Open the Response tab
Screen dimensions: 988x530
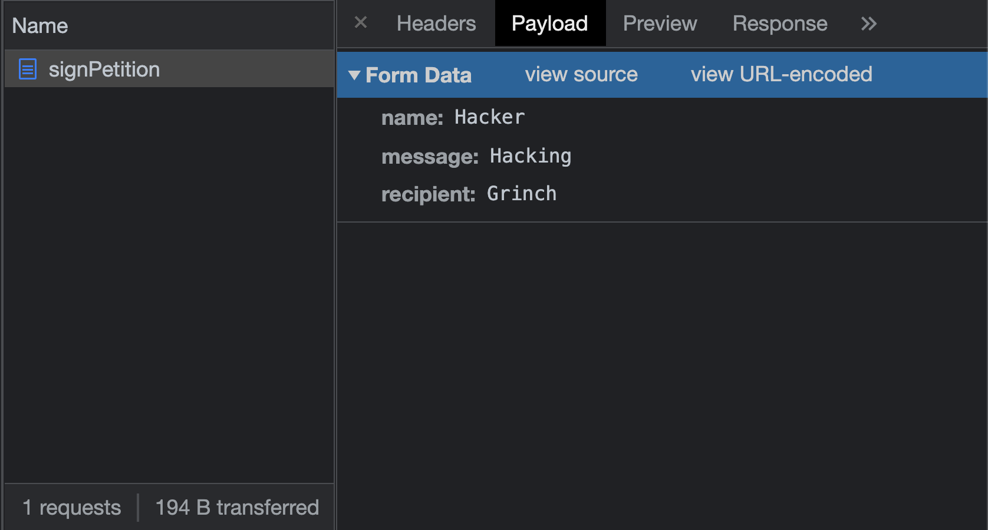pyautogui.click(x=779, y=24)
